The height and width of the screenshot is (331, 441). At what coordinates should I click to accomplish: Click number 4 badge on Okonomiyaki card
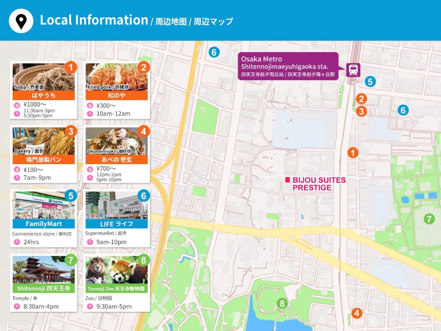(144, 131)
